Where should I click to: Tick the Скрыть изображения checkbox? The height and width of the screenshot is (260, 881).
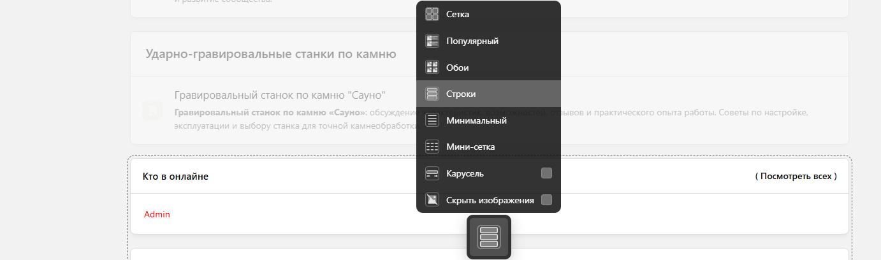point(546,200)
